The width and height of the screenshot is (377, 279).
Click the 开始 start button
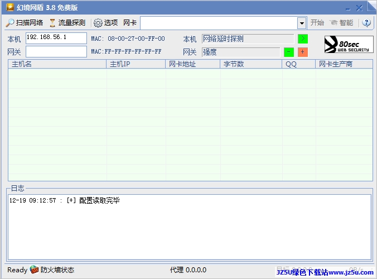tap(317, 23)
